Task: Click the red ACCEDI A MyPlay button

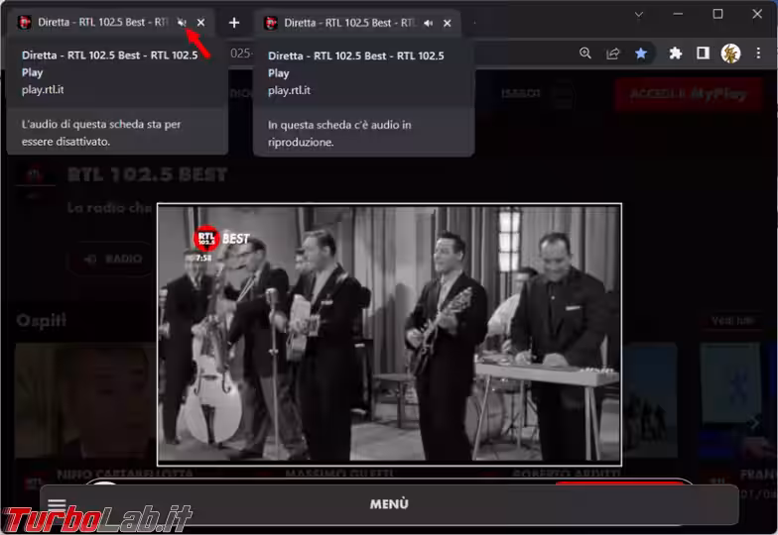Action: pos(689,93)
